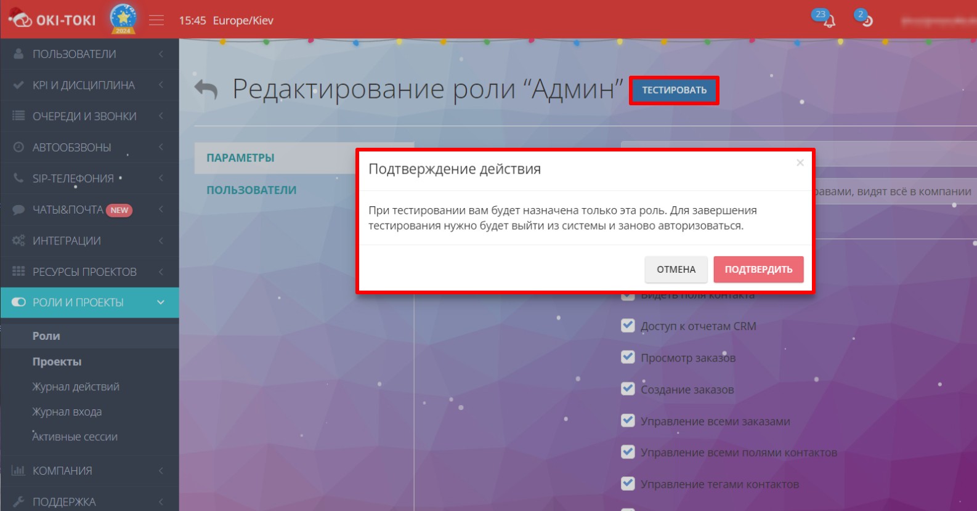Image resolution: width=977 pixels, height=511 pixels.
Task: Expand Компания chevron
Action: point(161,470)
